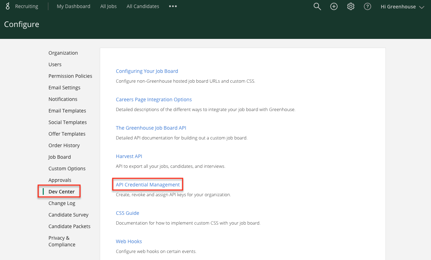Screen dimensions: 431x260
Task: Open Careers Page Integration Options link
Action: click(x=154, y=100)
